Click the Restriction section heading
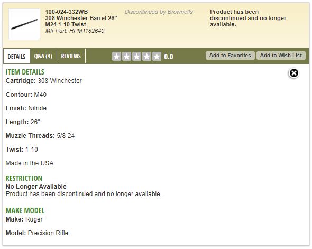 (x=24, y=178)
